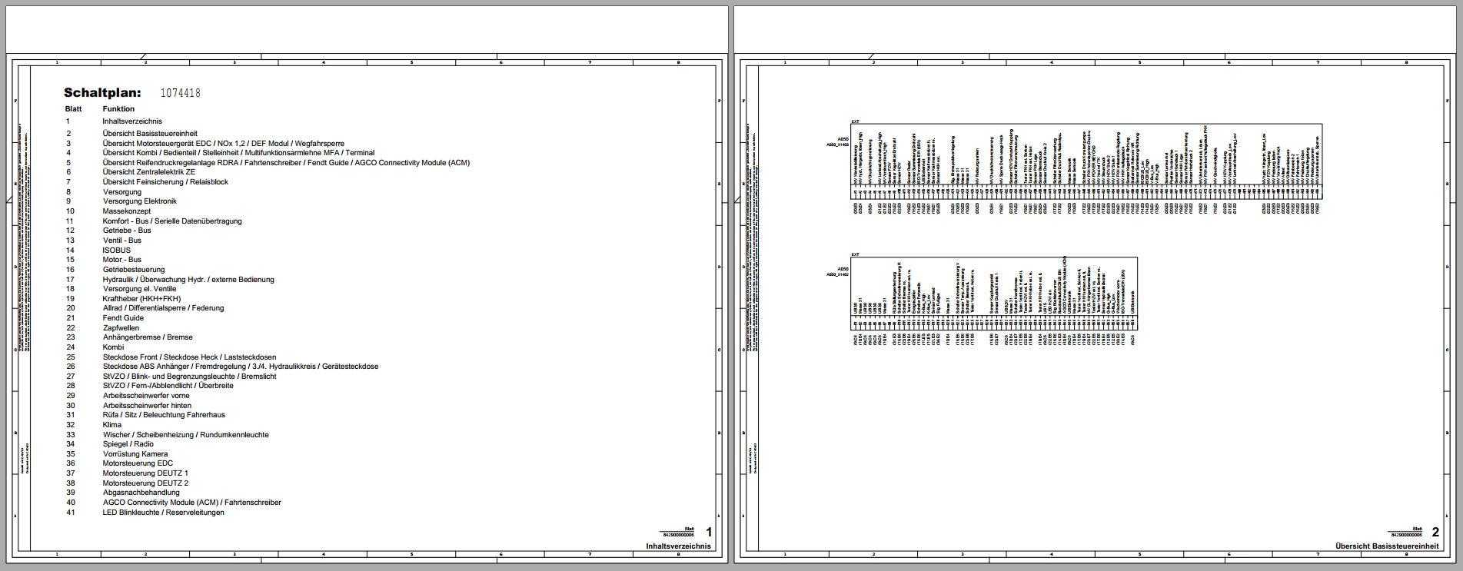The height and width of the screenshot is (571, 1463).
Task: Click 'Versorgung el. Ventile'
Action: 140,289
